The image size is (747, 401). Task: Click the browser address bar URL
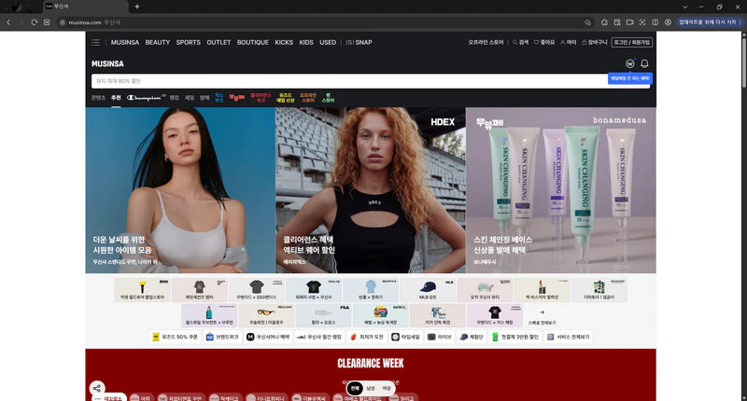(85, 22)
